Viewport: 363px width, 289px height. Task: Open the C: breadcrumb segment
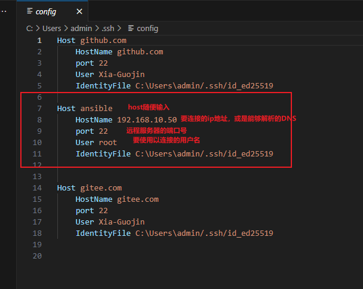coord(29,29)
